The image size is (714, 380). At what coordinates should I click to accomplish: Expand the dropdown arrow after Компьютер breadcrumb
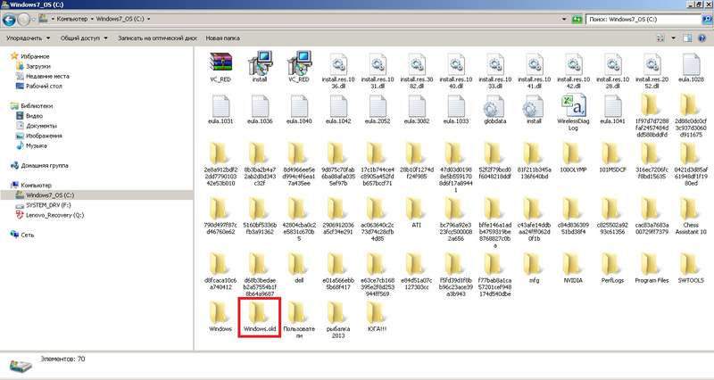coord(92,19)
